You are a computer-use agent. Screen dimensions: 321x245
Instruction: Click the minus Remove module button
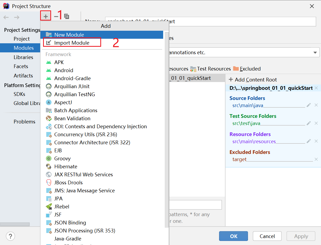[x=56, y=16]
